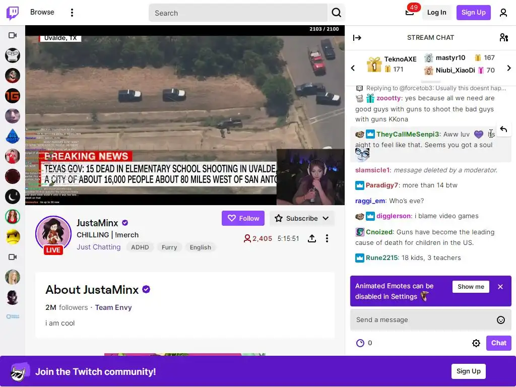Click username digglerson in chat

(394, 216)
